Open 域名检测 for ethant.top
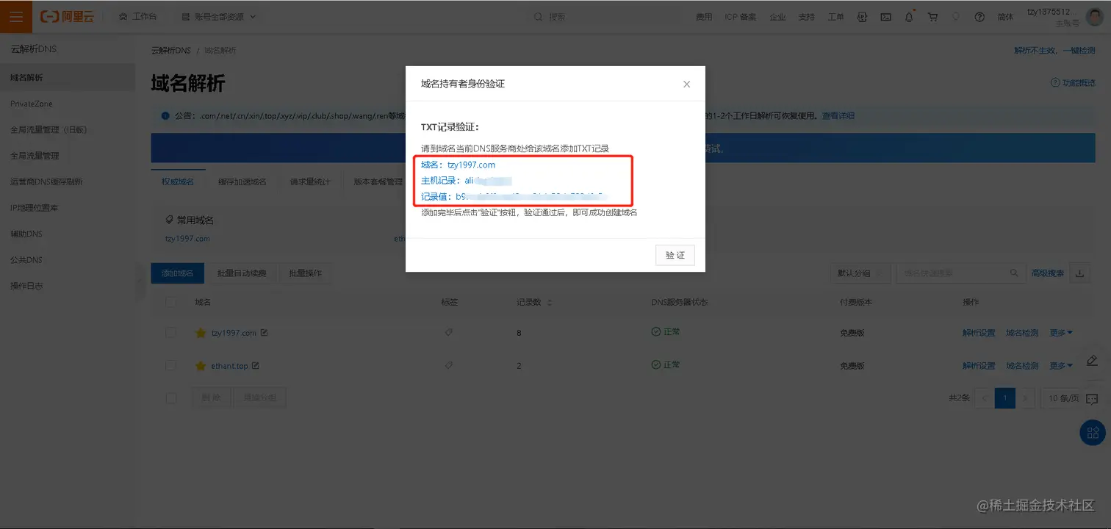This screenshot has height=529, width=1111. [x=1022, y=365]
